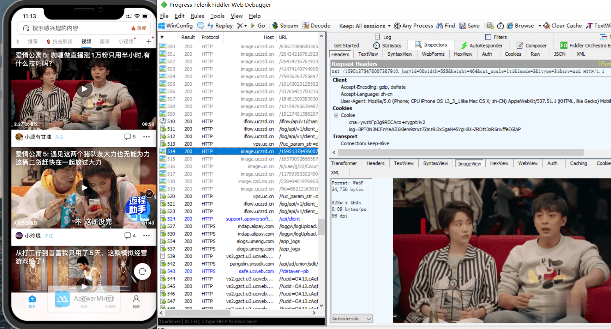Toggle the Stream mode button
The height and width of the screenshot is (329, 611).
click(x=285, y=25)
